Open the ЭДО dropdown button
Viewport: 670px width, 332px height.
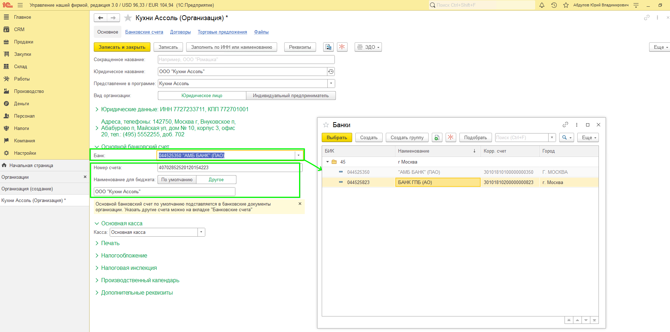368,47
